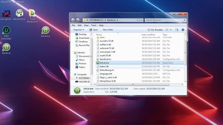Click the Forward navigation arrow in Explorer
The image size is (223, 125).
[x=78, y=20]
